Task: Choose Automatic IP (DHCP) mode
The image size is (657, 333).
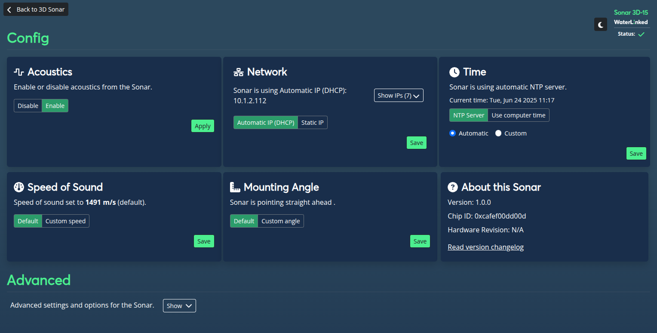Action: [x=266, y=123]
